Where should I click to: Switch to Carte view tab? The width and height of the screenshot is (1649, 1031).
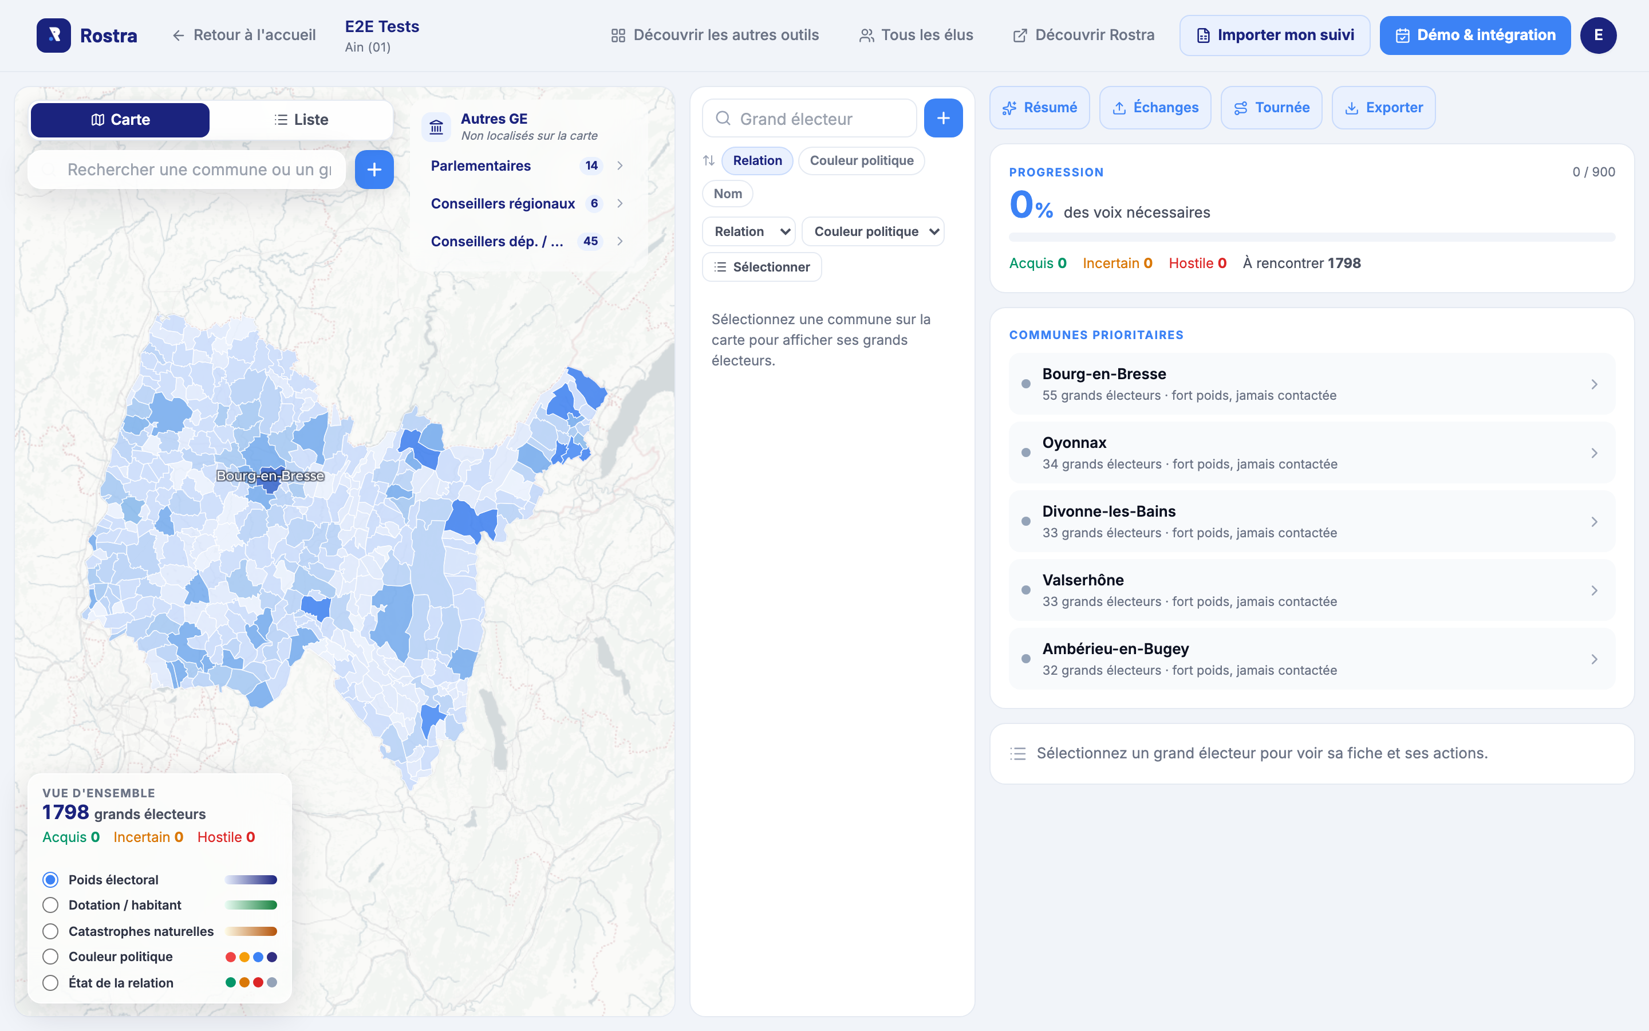tap(120, 120)
